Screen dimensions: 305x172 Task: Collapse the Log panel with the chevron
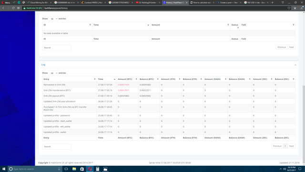tap(295, 65)
